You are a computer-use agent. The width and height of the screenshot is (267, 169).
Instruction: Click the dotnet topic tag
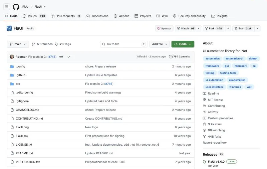point(253,58)
